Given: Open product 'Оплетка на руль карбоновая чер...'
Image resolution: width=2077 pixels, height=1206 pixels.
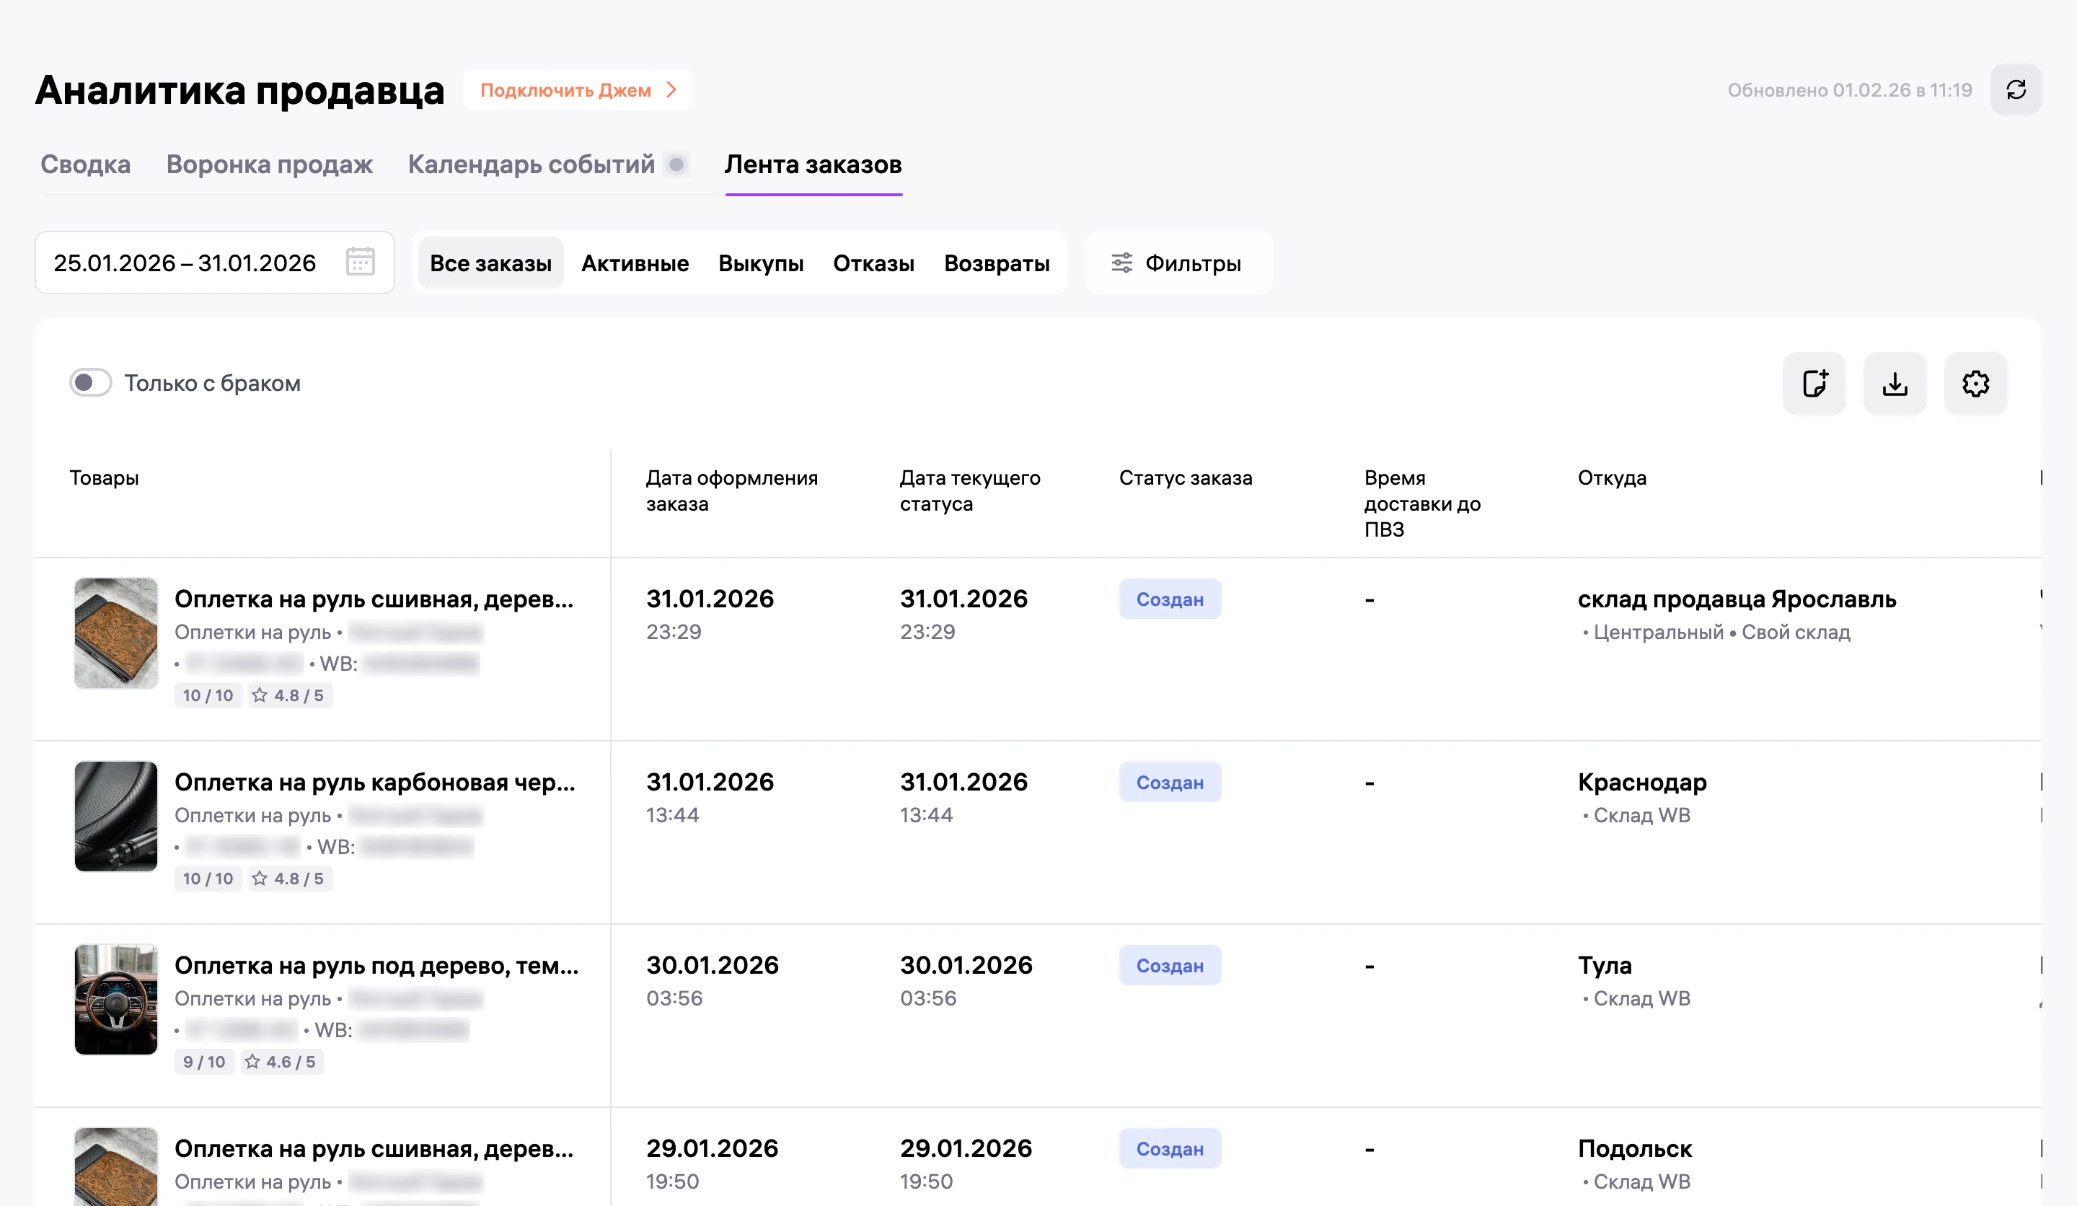Looking at the screenshot, I should coord(375,781).
